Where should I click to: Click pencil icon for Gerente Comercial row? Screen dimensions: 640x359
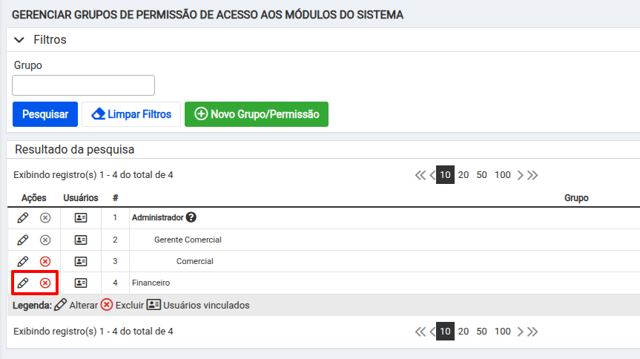coord(23,240)
